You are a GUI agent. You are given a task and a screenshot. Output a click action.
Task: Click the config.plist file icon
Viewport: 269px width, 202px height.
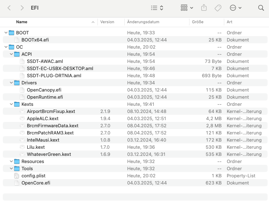[17, 176]
